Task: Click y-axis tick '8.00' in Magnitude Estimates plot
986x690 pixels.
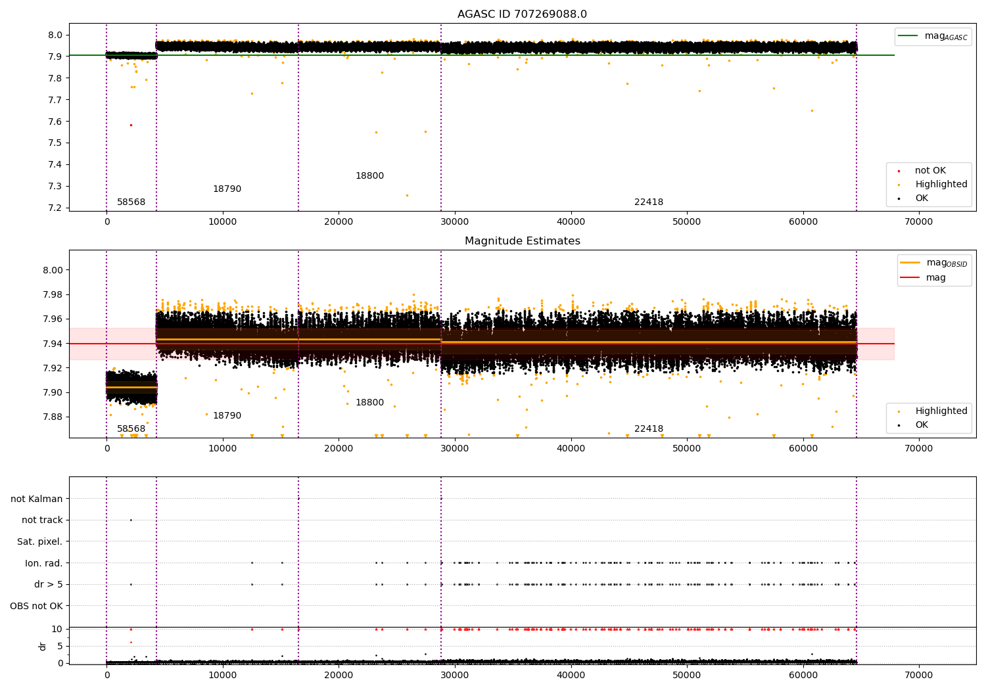Action: click(x=54, y=270)
